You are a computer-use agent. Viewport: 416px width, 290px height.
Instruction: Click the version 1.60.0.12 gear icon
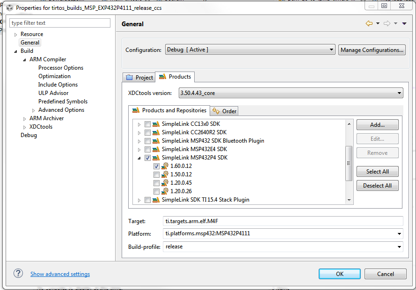[165, 166]
